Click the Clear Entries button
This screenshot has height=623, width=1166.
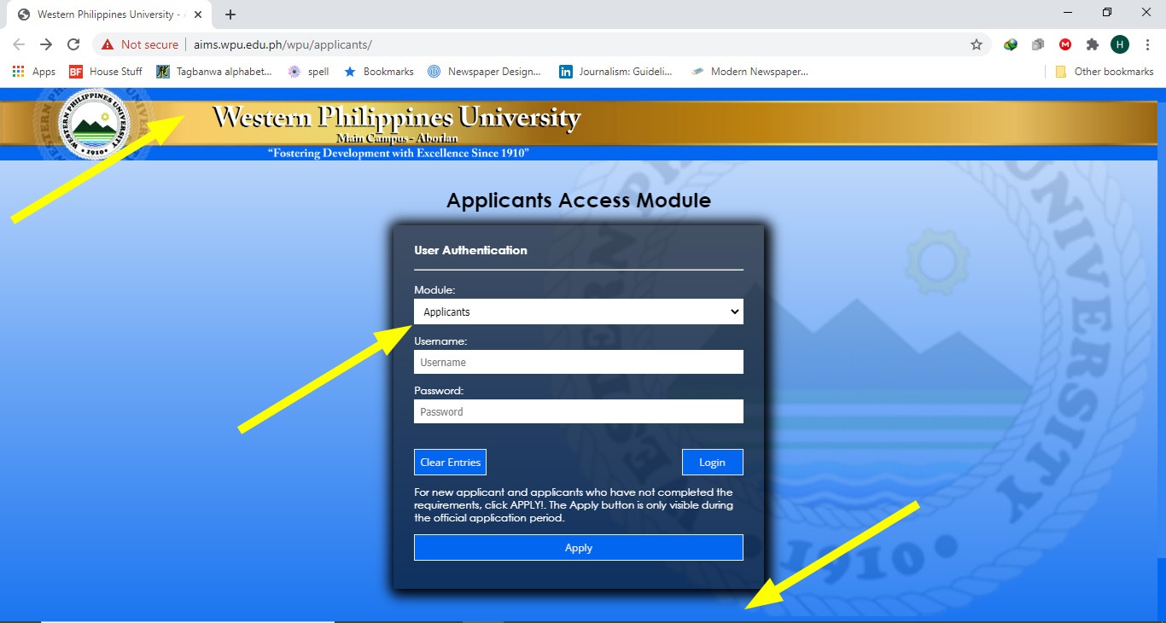450,462
